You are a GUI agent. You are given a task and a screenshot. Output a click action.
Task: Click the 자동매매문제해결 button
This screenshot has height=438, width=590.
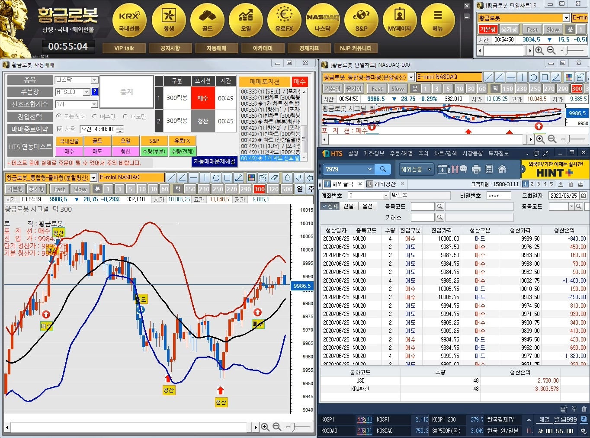pos(215,161)
